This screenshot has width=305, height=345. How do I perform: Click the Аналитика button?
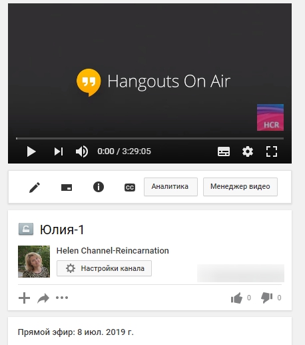170,187
